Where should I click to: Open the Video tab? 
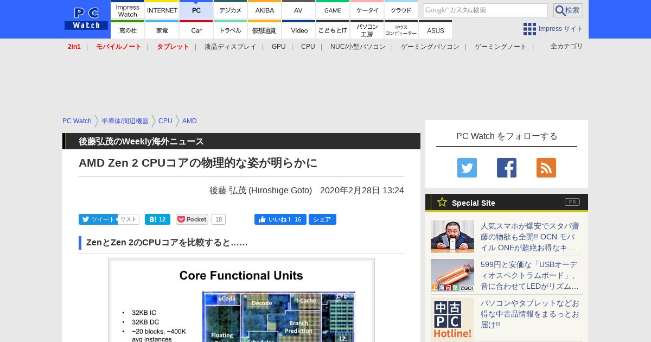[x=298, y=30]
